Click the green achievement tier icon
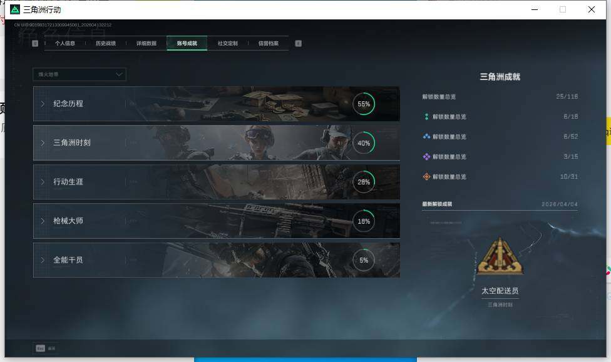Image resolution: width=611 pixels, height=362 pixels. pyautogui.click(x=426, y=116)
